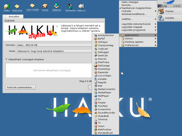Toggle Replikánsok megjelenítése checked menu item
Image resolution: width=182 pixels, height=136 pixels.
tap(138, 8)
